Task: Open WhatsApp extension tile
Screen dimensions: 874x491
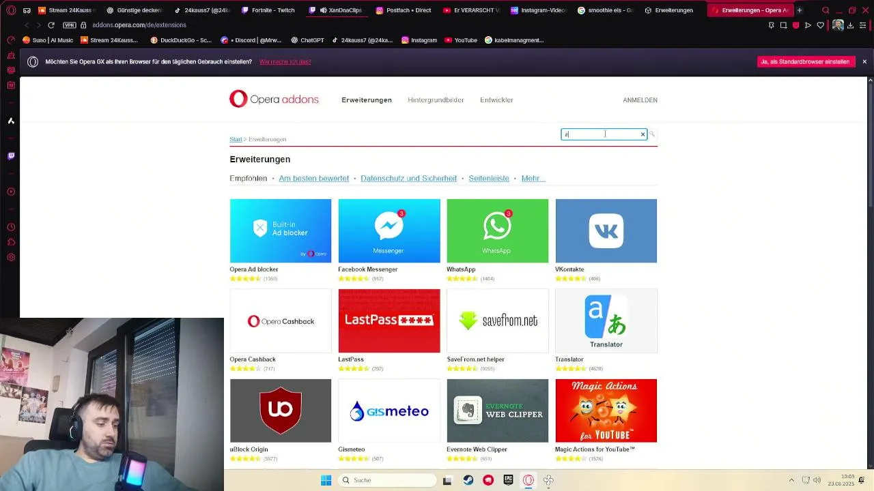Action: pos(497,230)
